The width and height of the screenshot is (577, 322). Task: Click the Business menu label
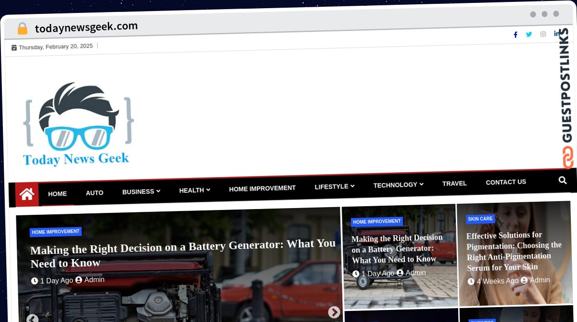[x=138, y=191]
